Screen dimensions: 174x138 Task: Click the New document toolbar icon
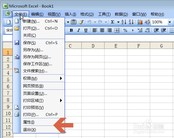[x=9, y=22]
